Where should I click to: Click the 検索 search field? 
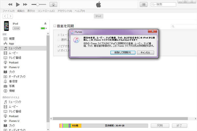click(164, 5)
